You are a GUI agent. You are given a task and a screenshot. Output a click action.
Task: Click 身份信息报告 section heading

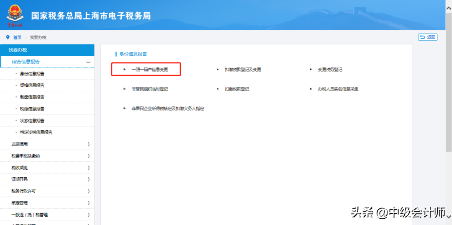(x=133, y=54)
